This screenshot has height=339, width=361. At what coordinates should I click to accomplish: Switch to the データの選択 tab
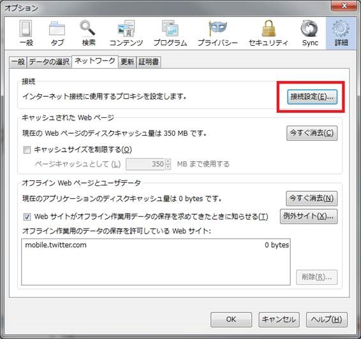(x=49, y=62)
